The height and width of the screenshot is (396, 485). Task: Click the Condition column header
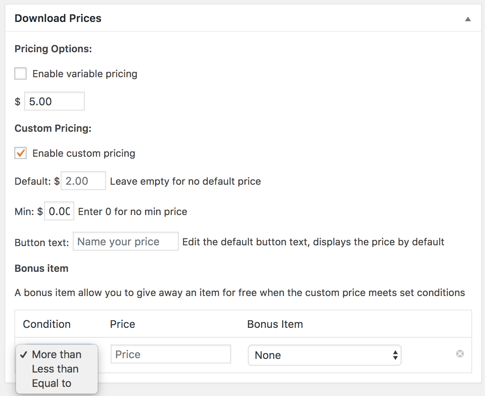(x=47, y=324)
